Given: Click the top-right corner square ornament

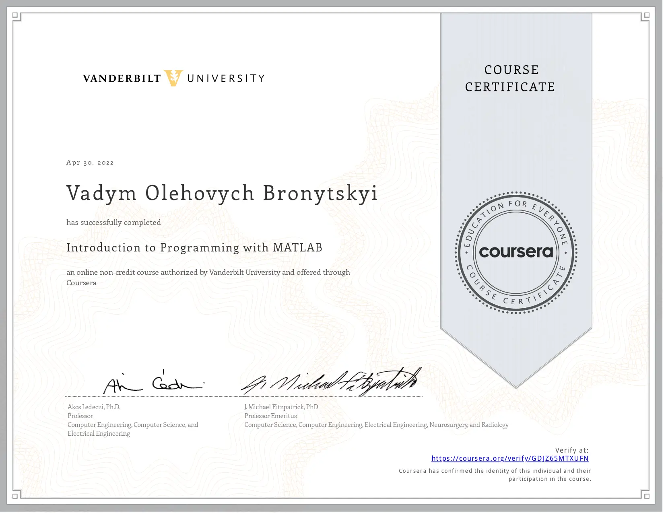Looking at the screenshot, I should (646, 16).
